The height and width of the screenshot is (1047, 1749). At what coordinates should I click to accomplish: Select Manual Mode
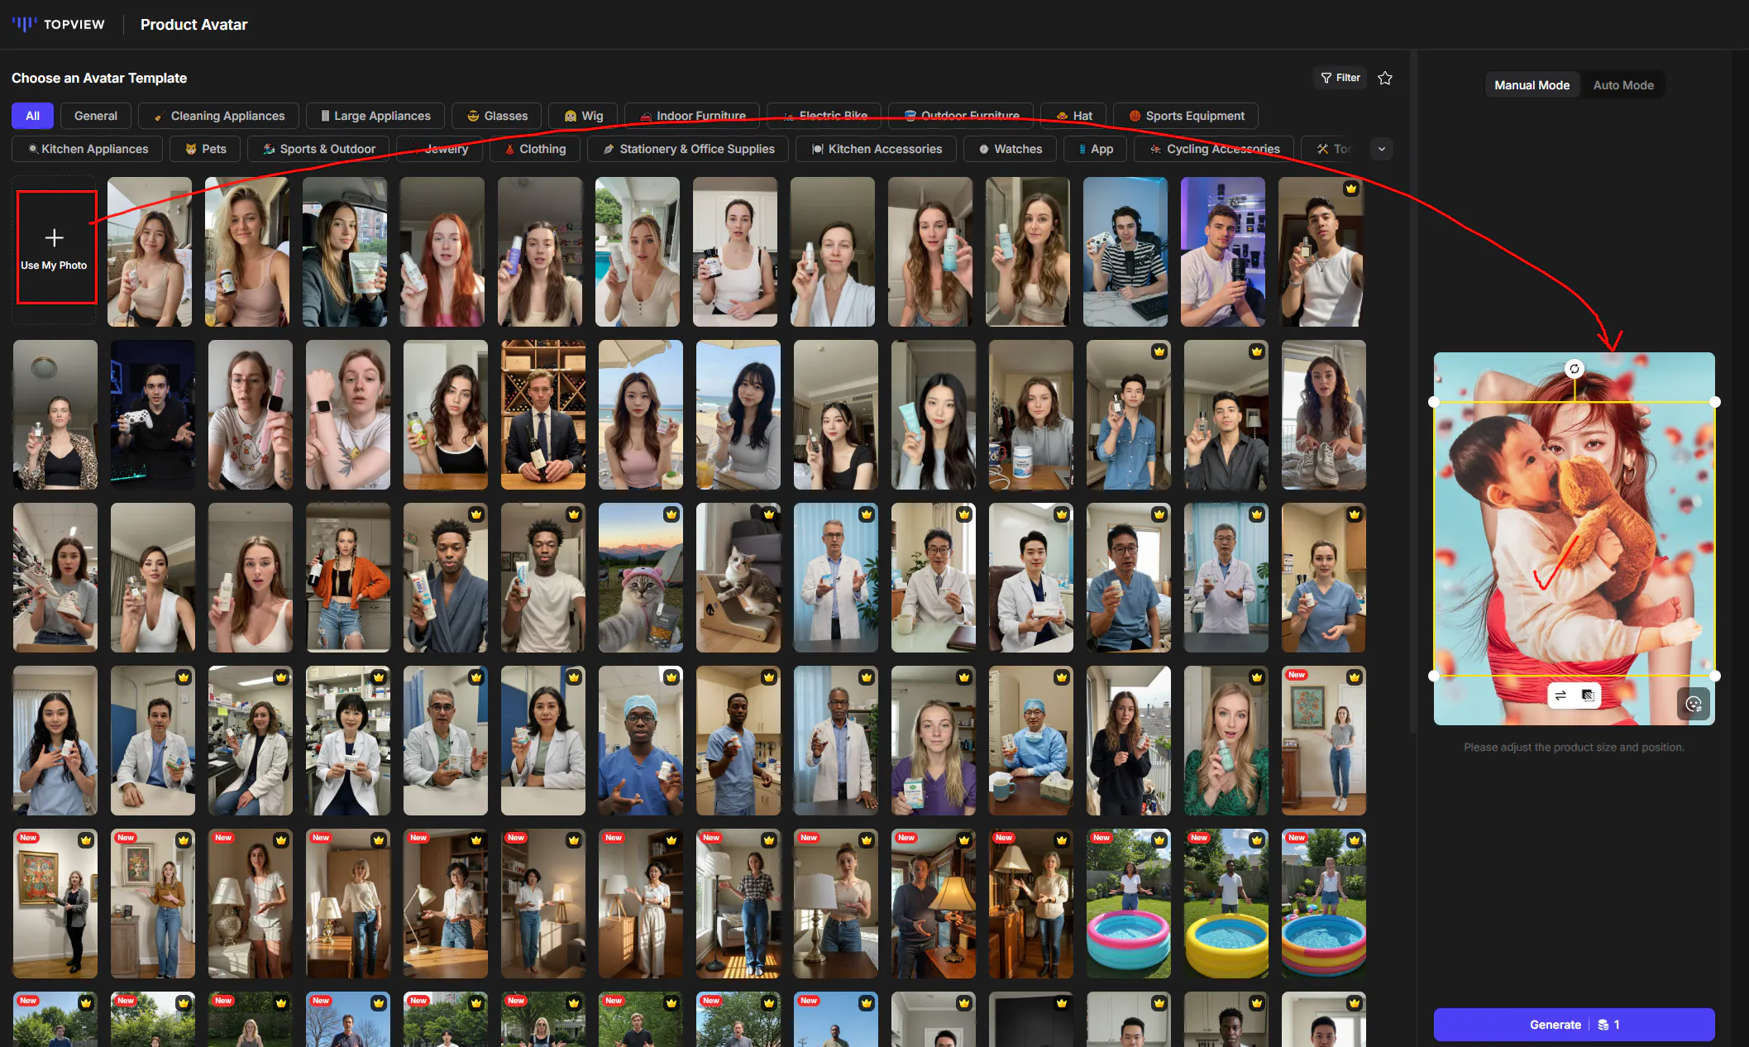tap(1532, 85)
